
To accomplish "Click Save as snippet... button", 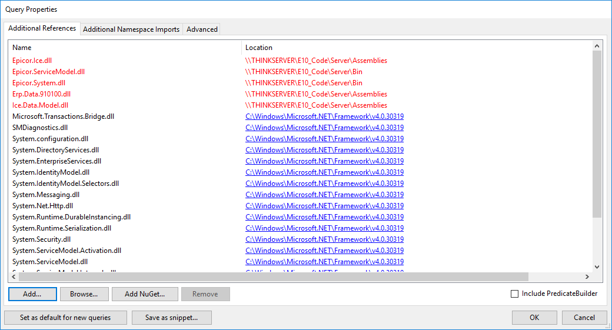I will 172,318.
